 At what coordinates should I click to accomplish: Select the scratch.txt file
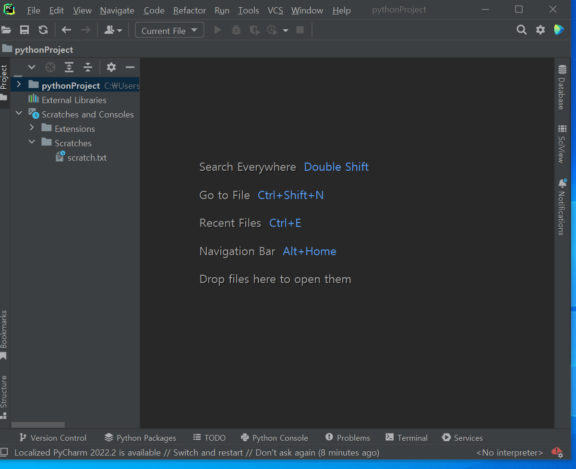click(87, 157)
